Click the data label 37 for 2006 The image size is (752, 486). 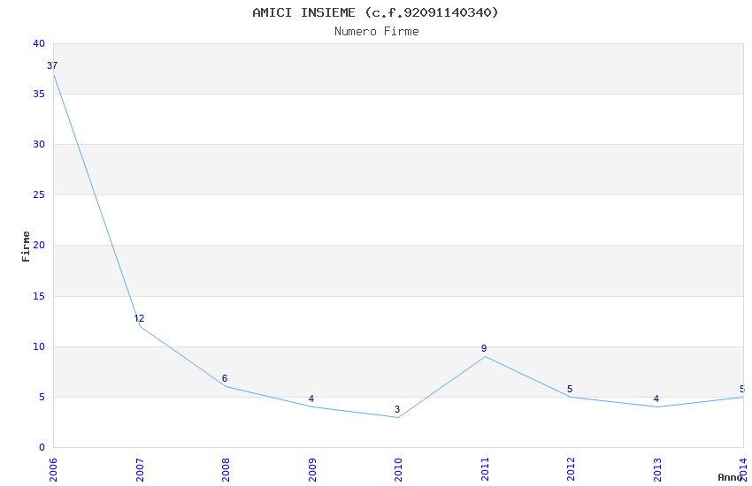(x=52, y=66)
